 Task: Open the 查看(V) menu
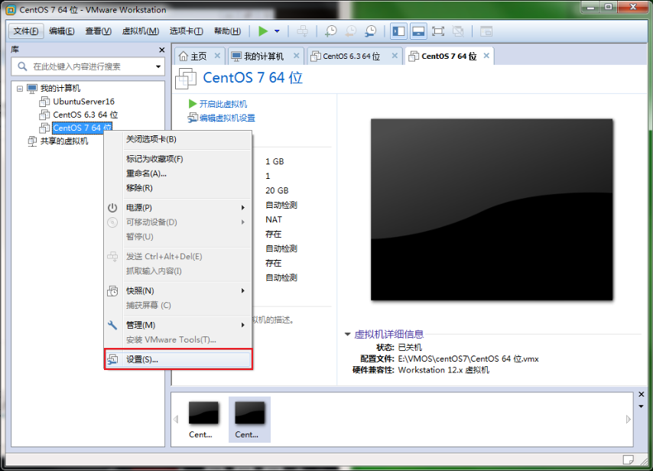(x=99, y=31)
